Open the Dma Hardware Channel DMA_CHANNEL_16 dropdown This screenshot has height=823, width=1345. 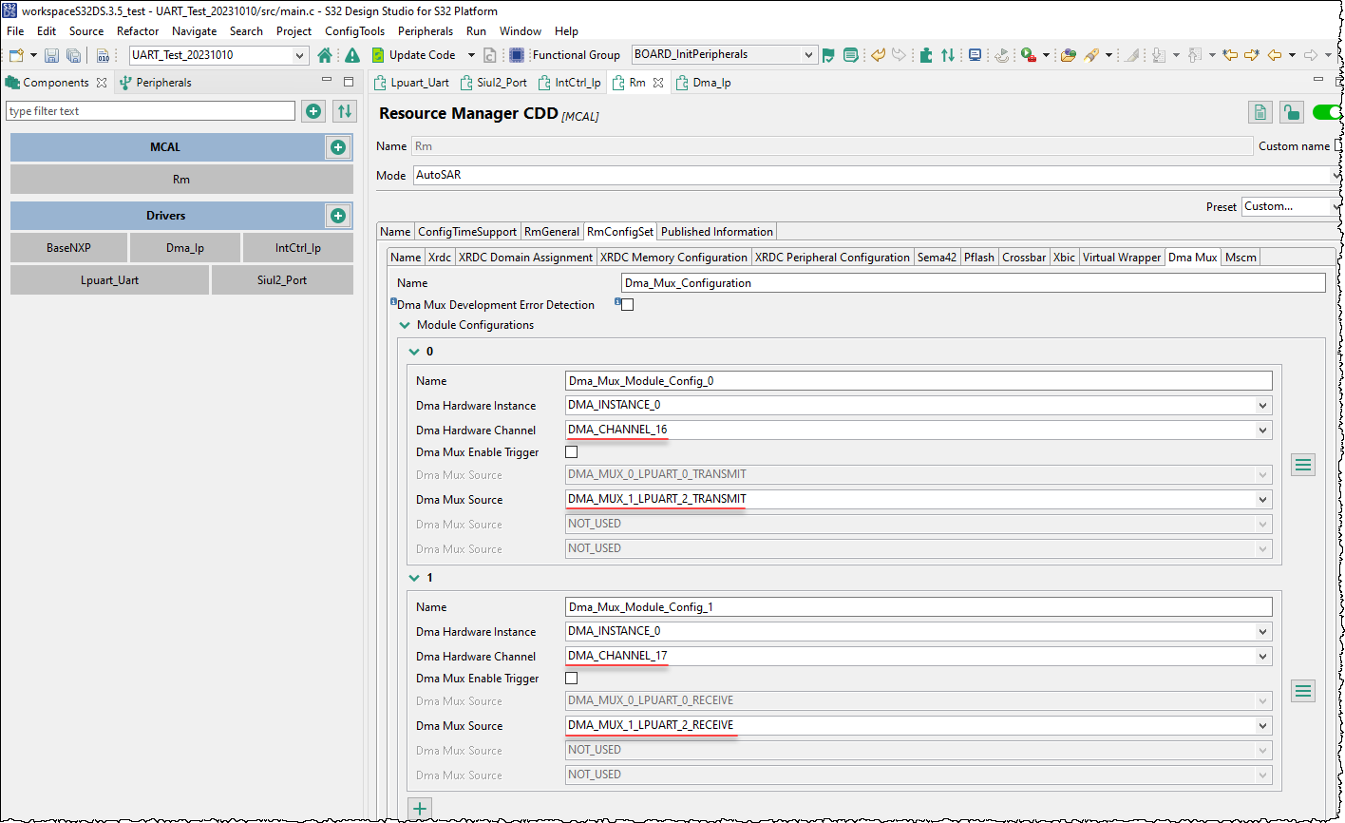(1263, 430)
